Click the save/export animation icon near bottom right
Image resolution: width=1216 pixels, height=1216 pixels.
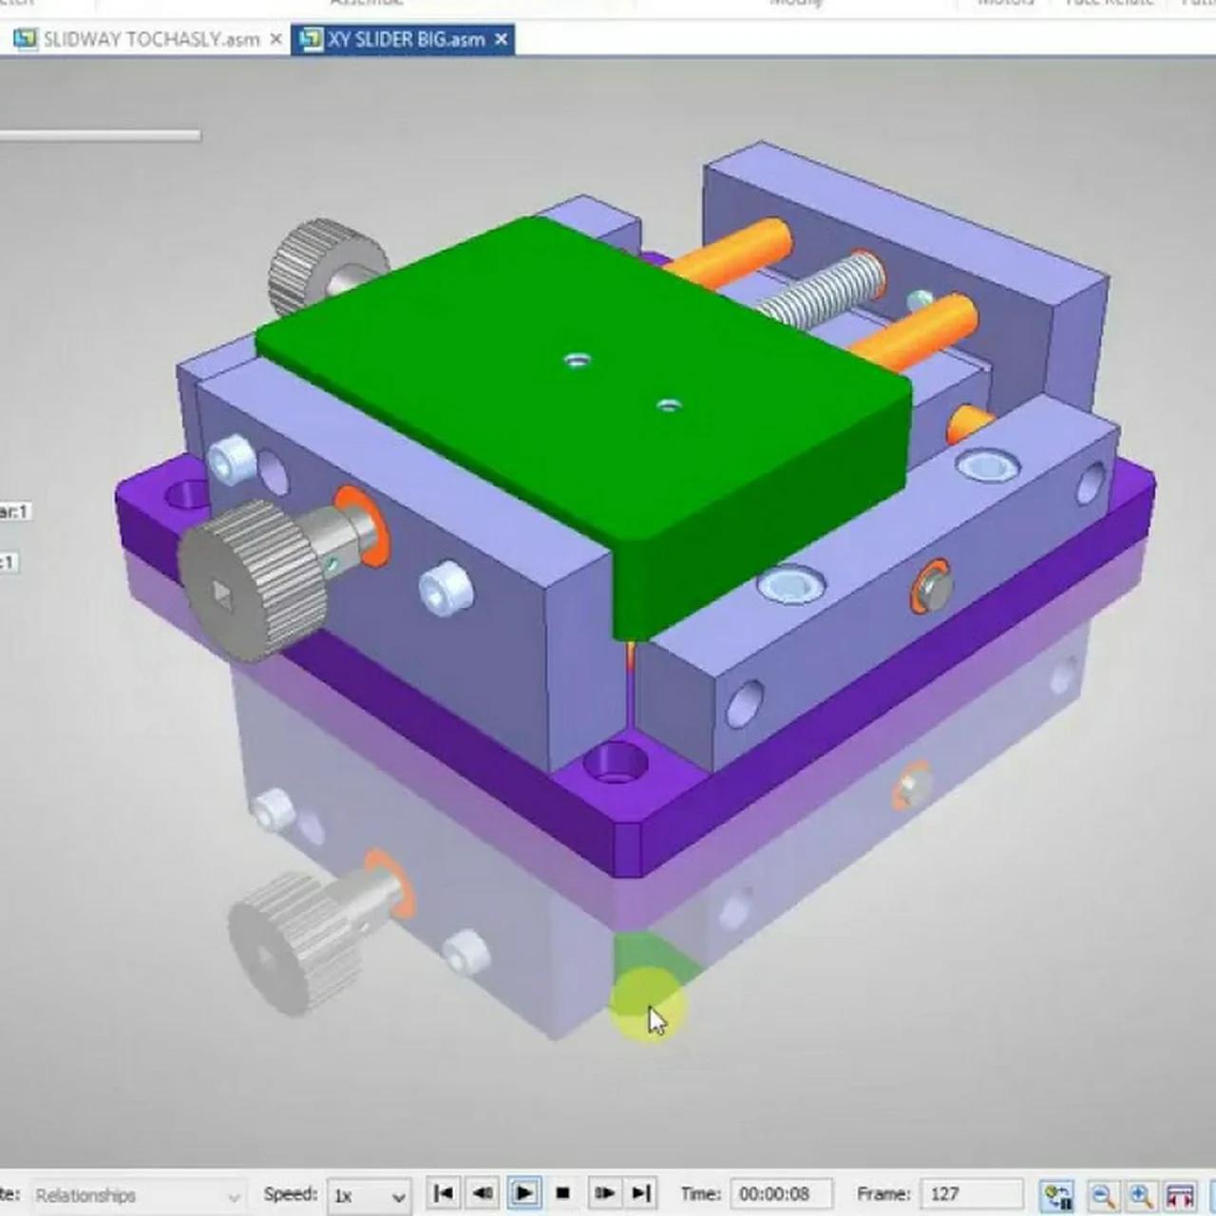pos(1056,1194)
